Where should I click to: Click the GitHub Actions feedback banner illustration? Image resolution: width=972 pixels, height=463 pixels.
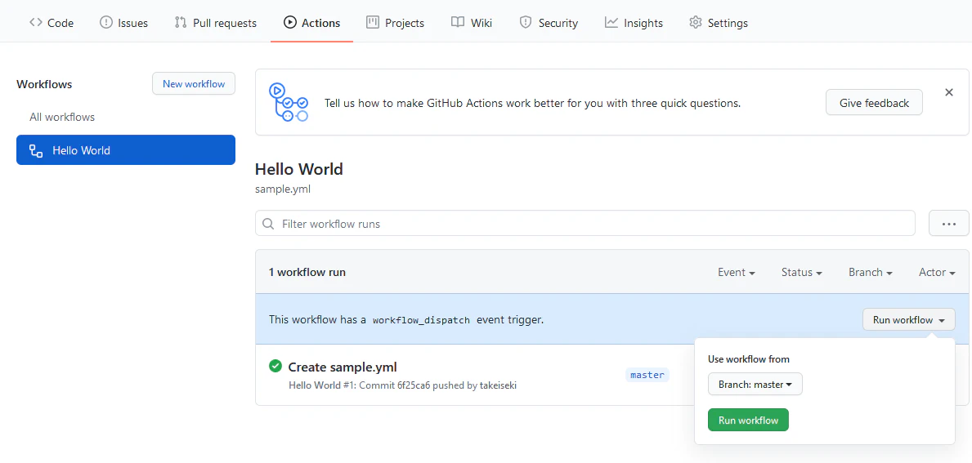(289, 102)
